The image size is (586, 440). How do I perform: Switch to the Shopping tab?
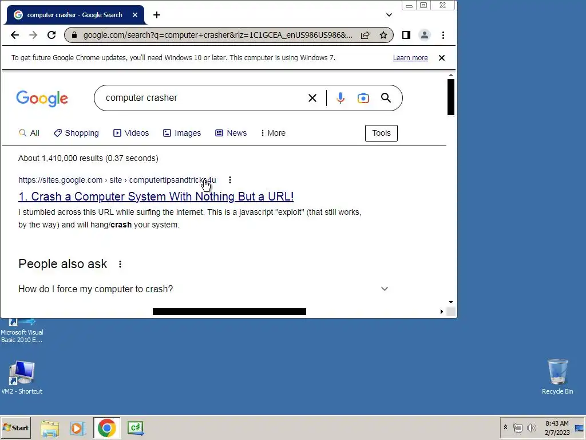pyautogui.click(x=76, y=133)
